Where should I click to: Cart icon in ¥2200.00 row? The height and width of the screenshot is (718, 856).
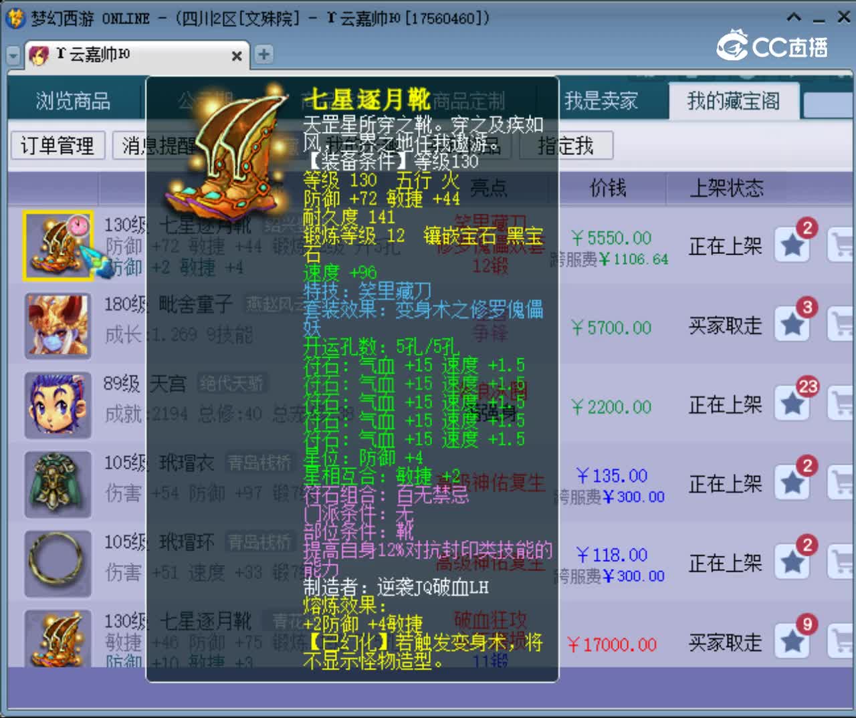[x=841, y=404]
